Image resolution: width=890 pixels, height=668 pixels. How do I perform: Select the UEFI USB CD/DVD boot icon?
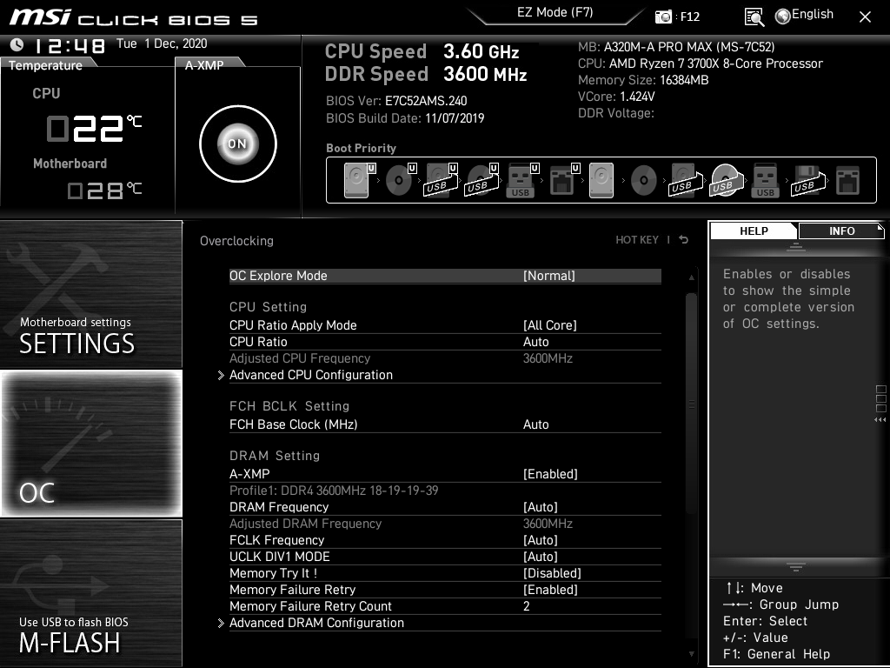pyautogui.click(x=482, y=181)
